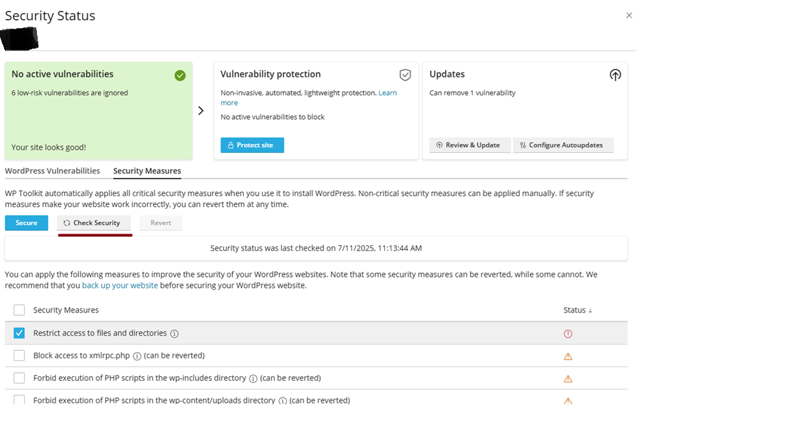Click the Security status last checked message

tap(316, 248)
